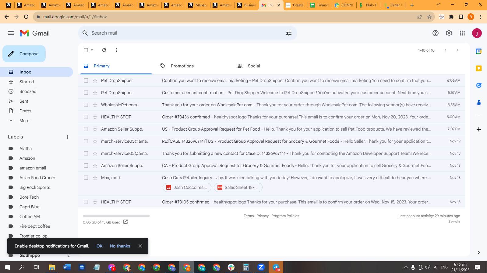The width and height of the screenshot is (487, 273).
Task: Select the Cuso Cuts Retailer Inquiry checkbox
Action: (86, 178)
